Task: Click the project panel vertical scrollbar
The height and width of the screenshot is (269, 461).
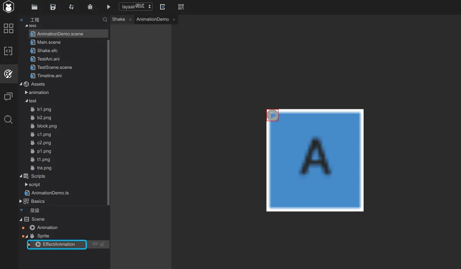Action: tap(108, 122)
